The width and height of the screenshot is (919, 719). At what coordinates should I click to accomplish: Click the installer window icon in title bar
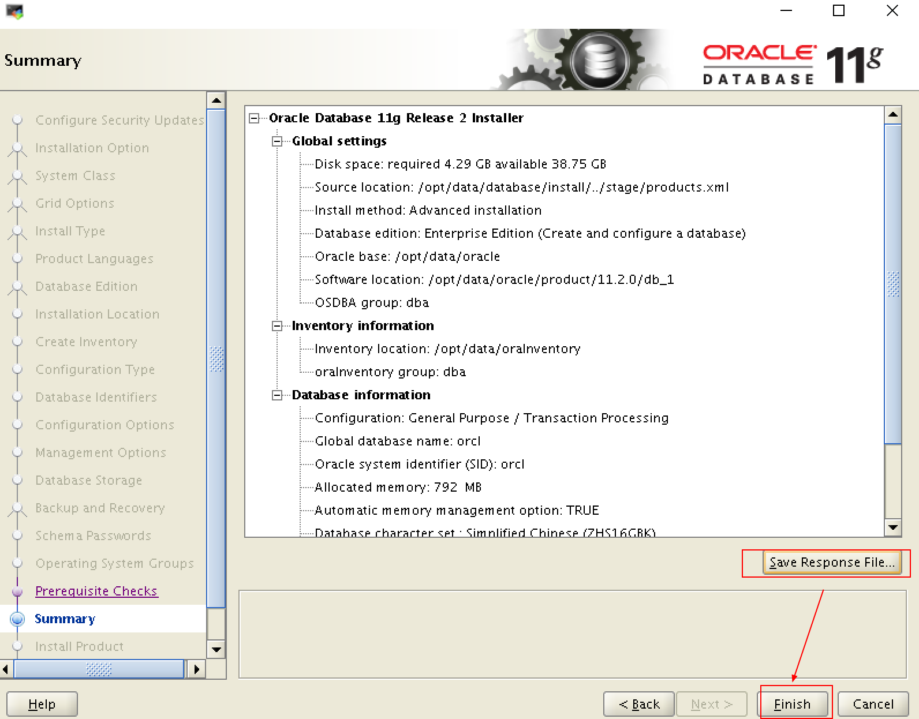(14, 12)
